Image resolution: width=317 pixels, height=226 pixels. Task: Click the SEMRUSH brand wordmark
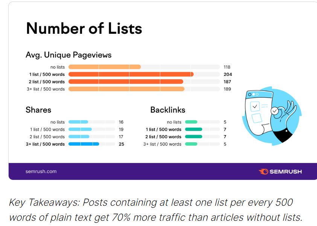coord(286,172)
